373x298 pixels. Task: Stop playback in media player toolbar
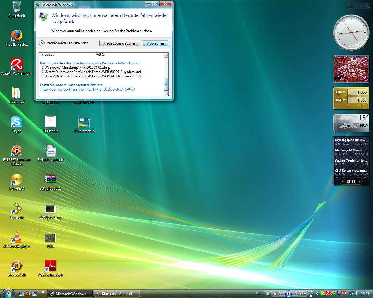275,294
